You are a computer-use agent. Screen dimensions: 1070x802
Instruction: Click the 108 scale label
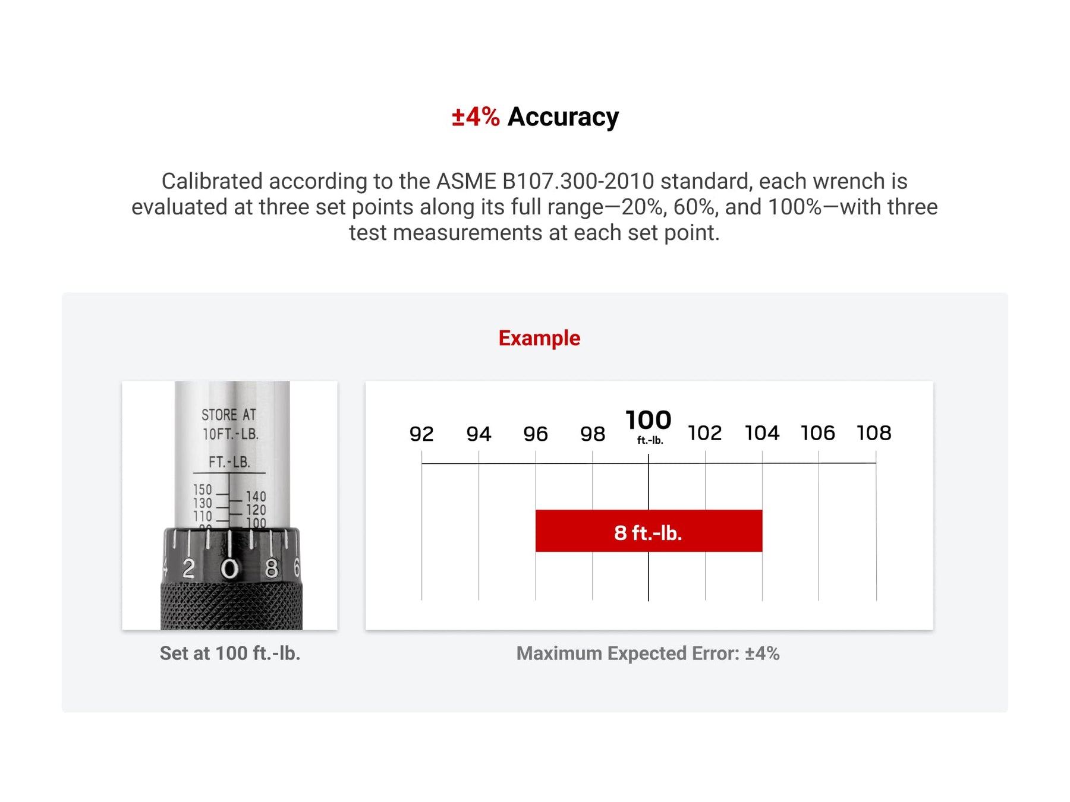874,433
